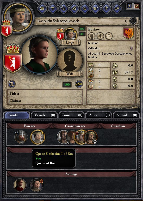Open the Technology gears icon
143x201 pixels.
(63, 8)
